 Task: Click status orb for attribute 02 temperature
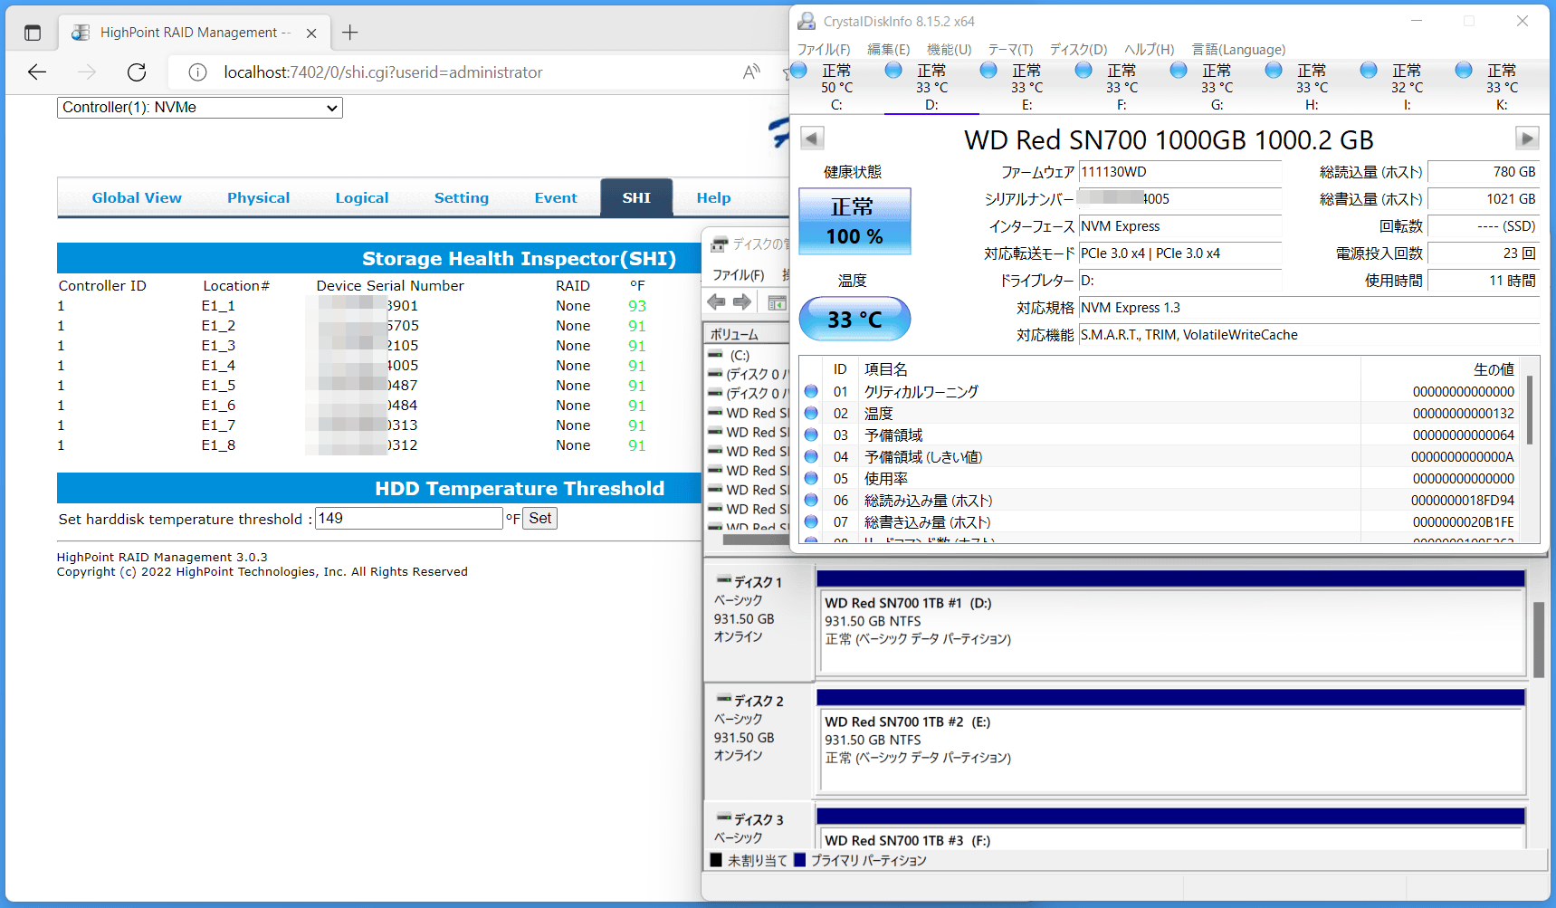(811, 414)
